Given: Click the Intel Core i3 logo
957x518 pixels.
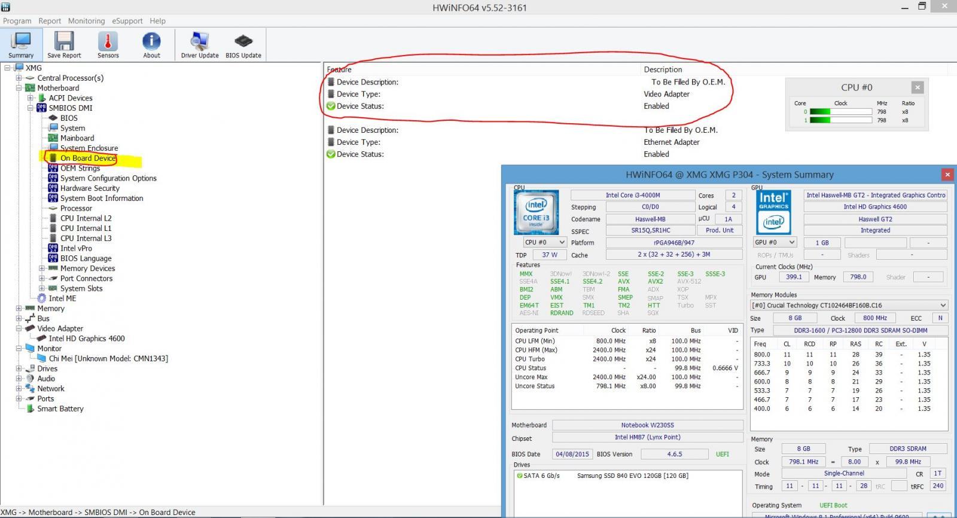Looking at the screenshot, I should [536, 212].
